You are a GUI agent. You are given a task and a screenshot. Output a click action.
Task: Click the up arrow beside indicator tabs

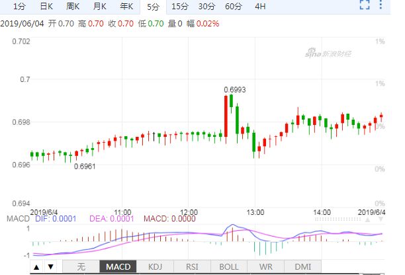click(x=36, y=267)
